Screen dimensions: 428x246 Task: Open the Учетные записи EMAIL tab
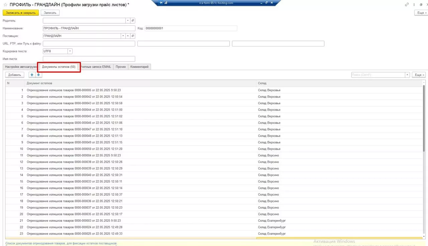click(96, 67)
